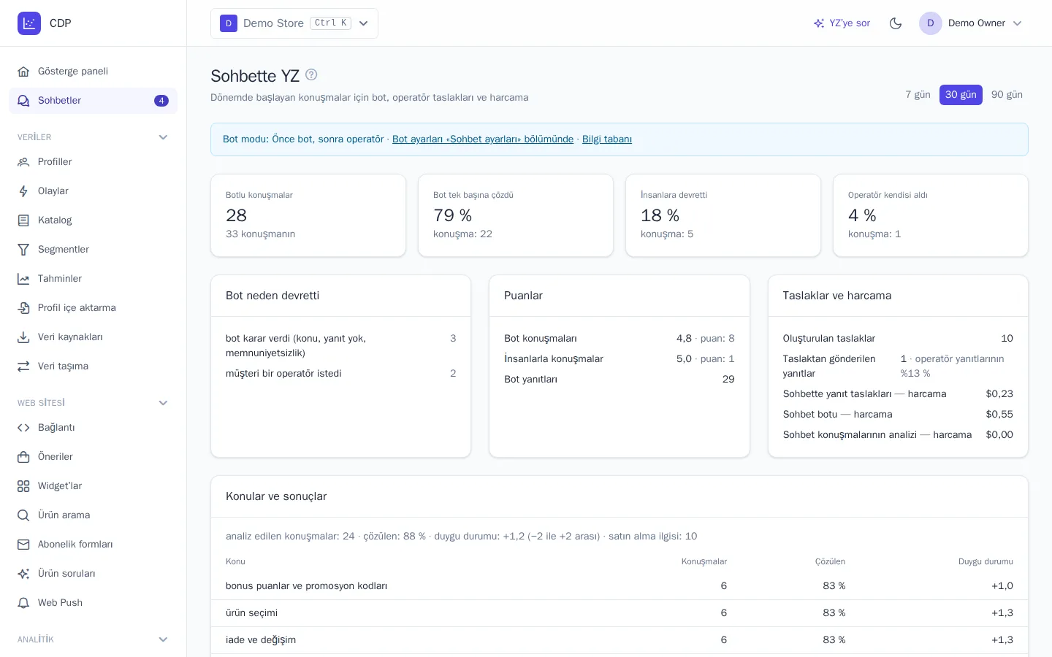Click the YZ'ye sor button
Screen dimensions: 1052x657
(x=842, y=23)
